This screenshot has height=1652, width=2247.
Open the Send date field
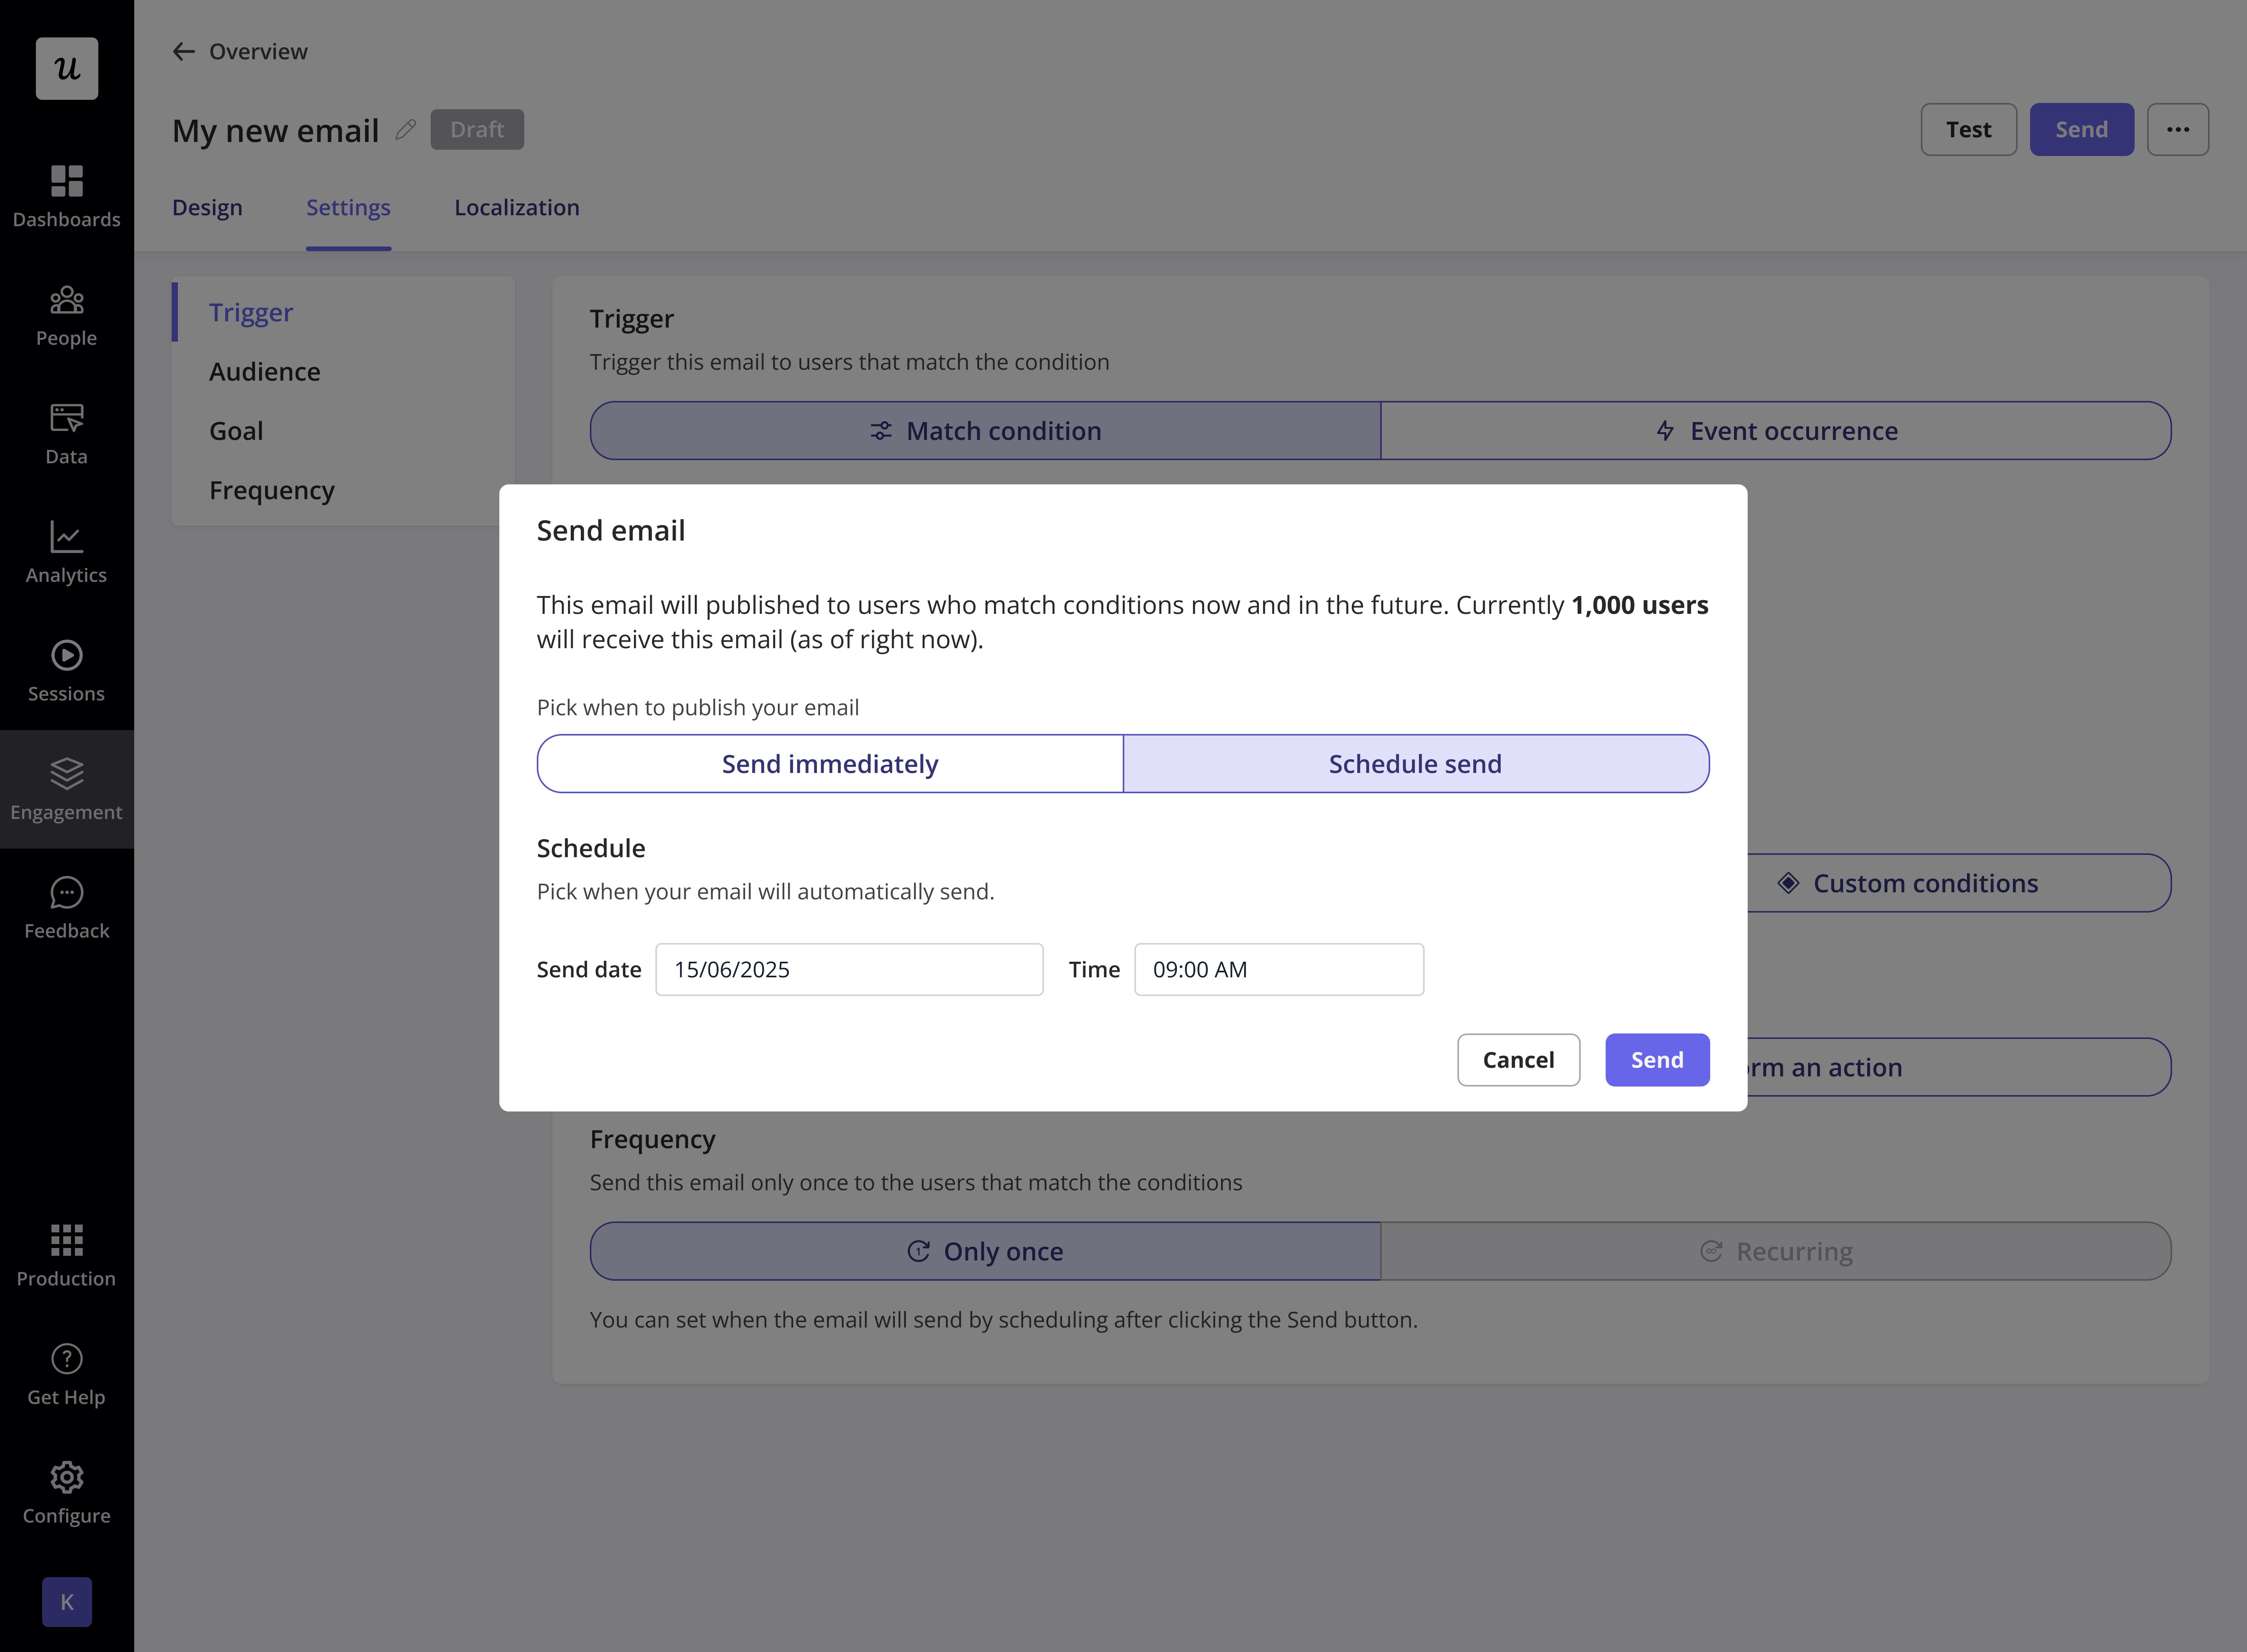[x=849, y=969]
